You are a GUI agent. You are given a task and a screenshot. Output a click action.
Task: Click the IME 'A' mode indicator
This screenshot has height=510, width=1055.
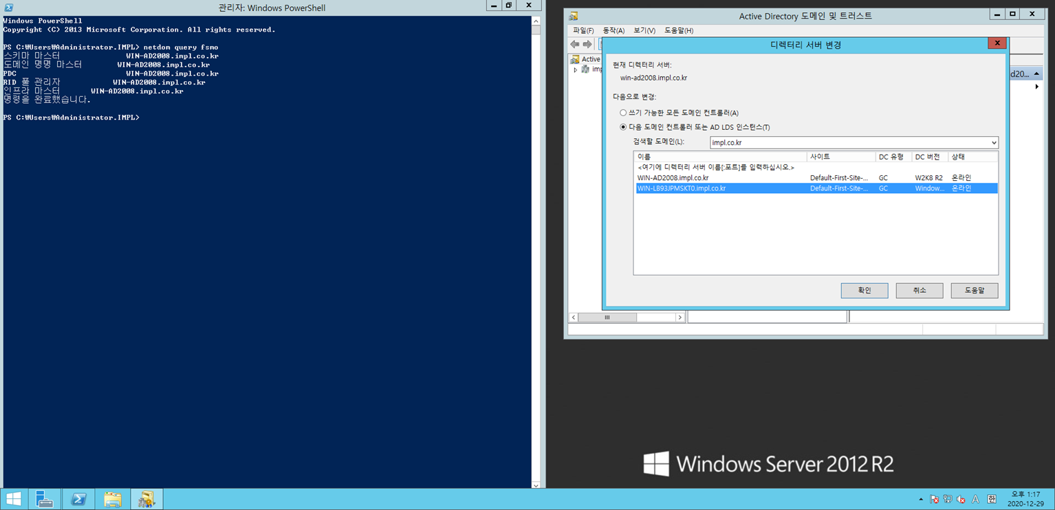[975, 500]
